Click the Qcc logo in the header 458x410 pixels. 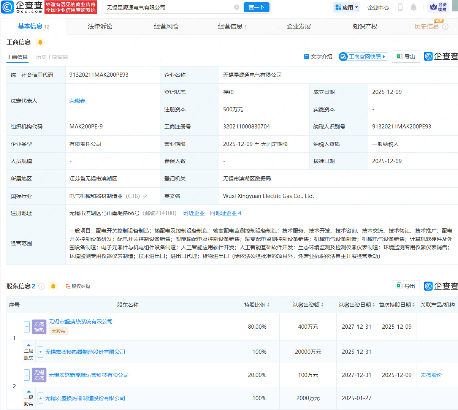[x=22, y=7]
